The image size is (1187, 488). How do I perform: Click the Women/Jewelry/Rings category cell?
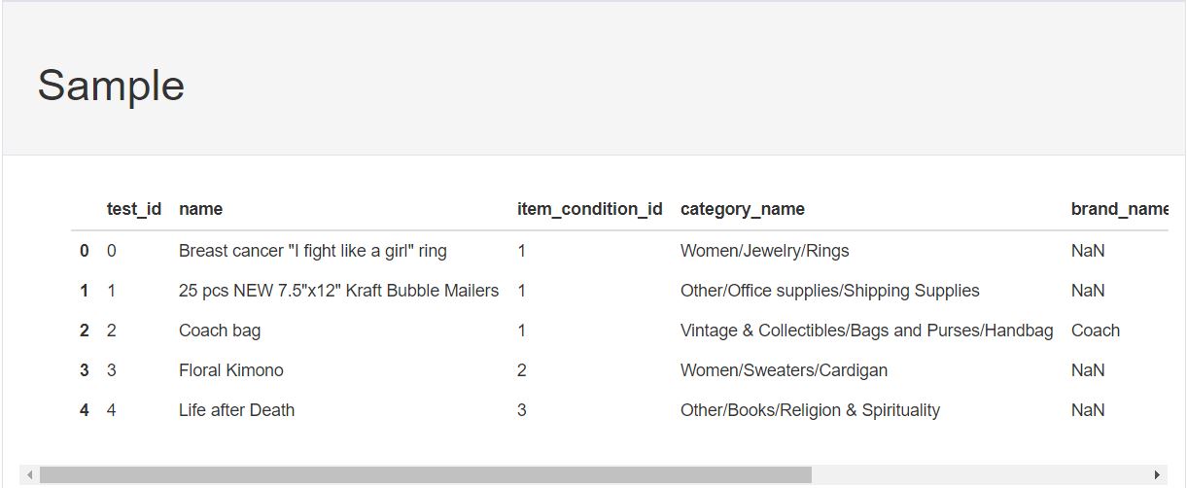tap(764, 251)
